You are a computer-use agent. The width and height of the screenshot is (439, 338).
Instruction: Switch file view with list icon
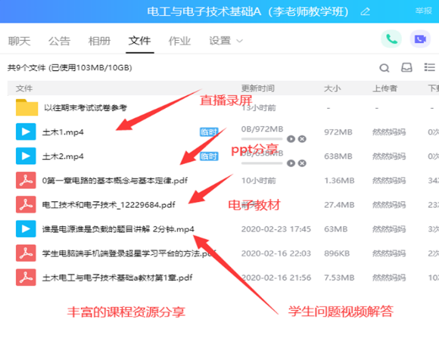point(429,67)
